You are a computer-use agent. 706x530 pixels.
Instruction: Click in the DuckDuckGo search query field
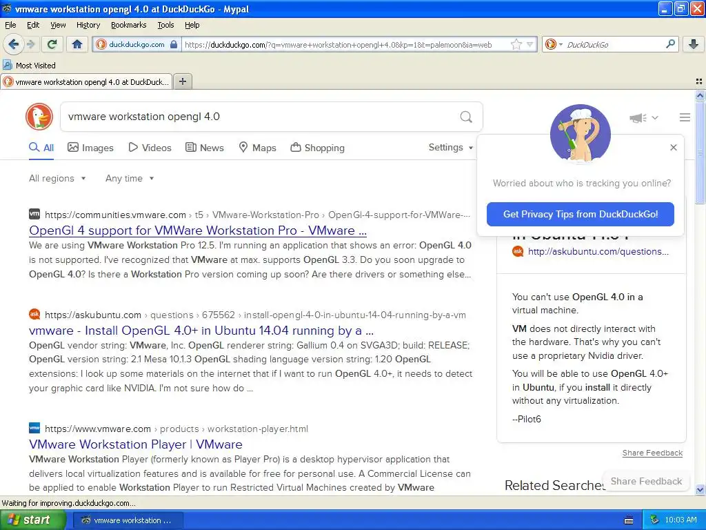click(x=259, y=117)
